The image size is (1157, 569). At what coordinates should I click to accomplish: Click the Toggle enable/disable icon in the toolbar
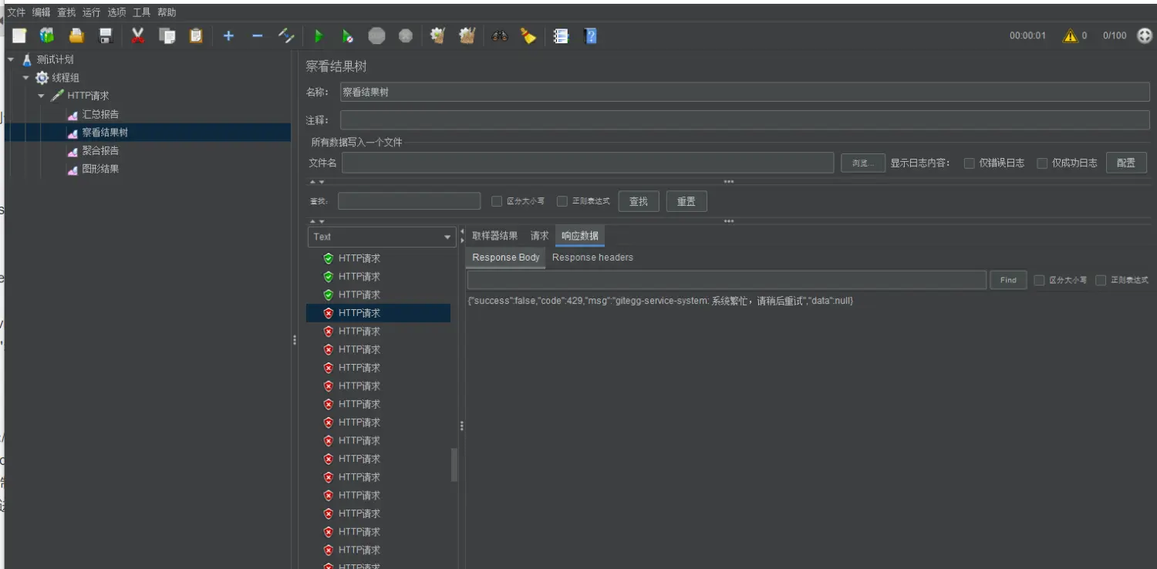point(286,35)
